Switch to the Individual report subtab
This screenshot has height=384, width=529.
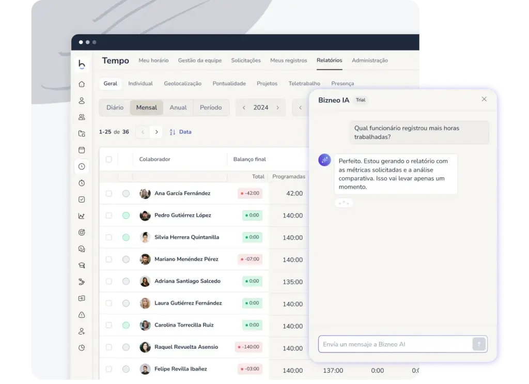click(x=141, y=83)
